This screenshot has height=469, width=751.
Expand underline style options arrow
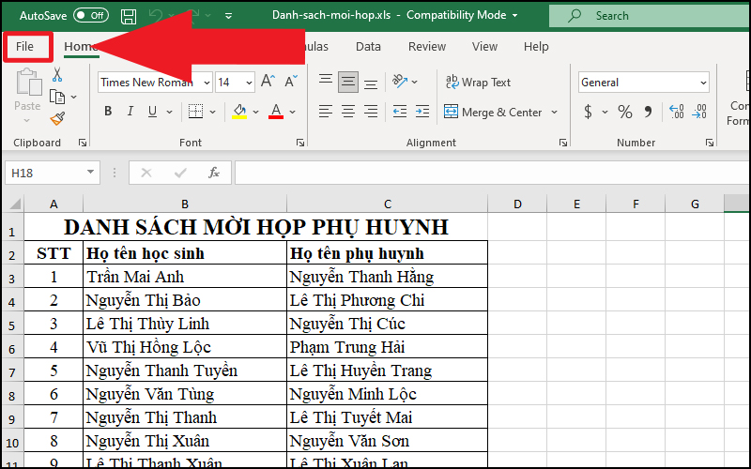click(169, 112)
